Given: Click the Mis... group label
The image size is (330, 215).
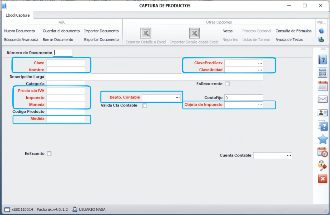Looking at the screenshot, I should [321, 22].
